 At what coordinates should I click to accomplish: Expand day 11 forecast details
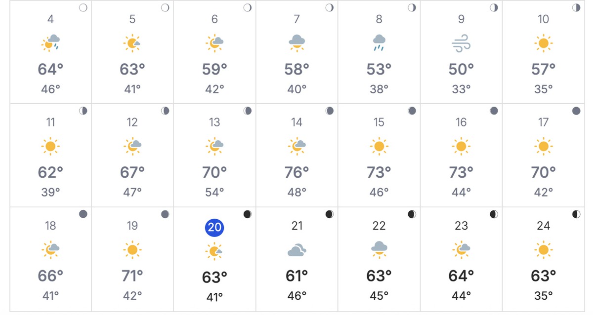[50, 156]
